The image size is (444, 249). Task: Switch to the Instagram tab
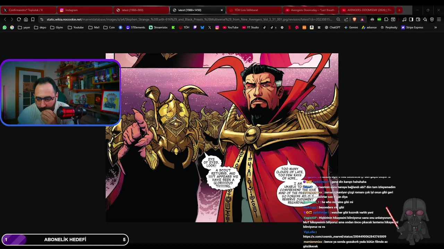tap(84, 10)
